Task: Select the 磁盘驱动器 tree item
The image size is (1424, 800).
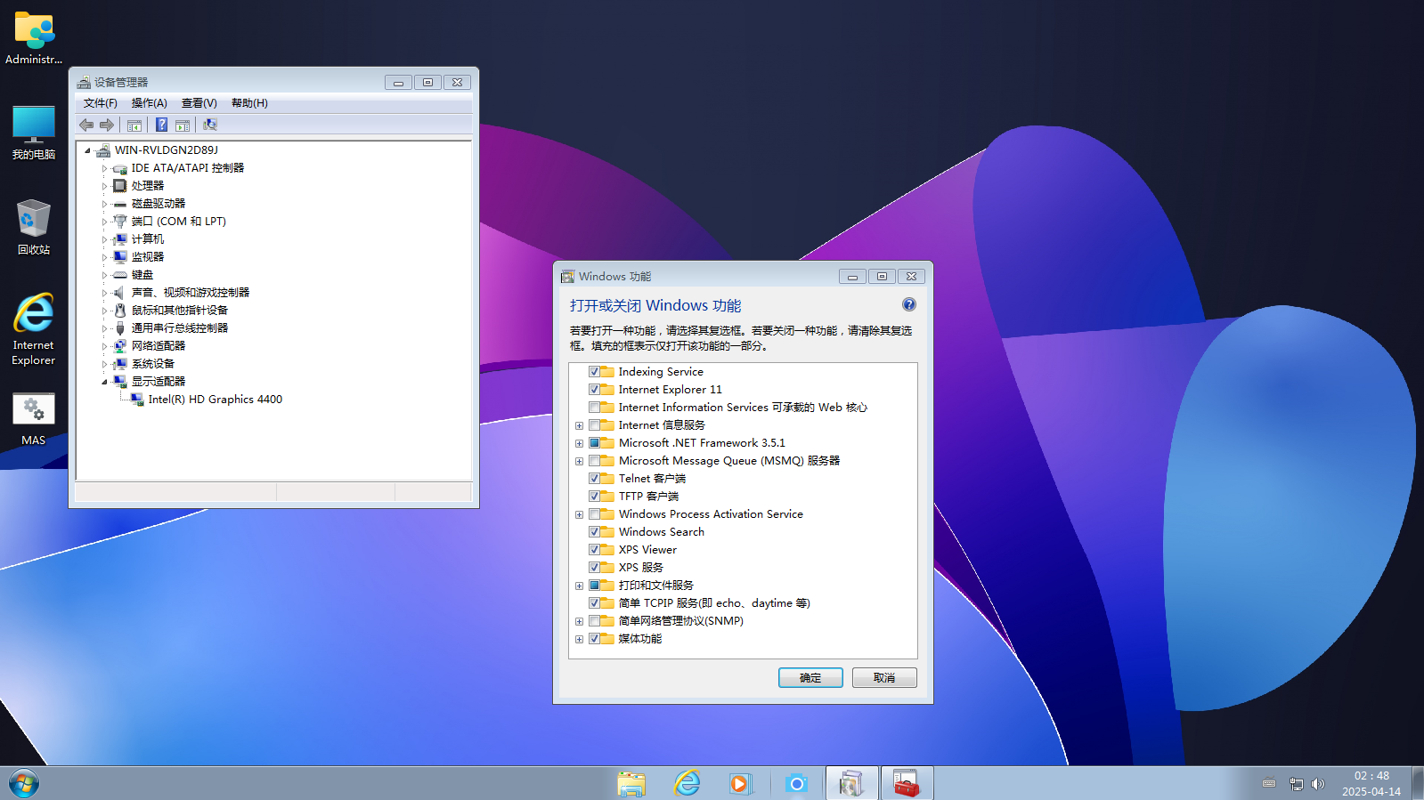Action: pyautogui.click(x=159, y=204)
